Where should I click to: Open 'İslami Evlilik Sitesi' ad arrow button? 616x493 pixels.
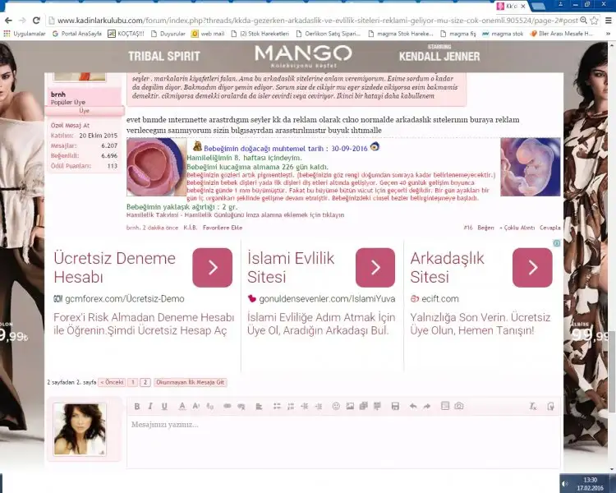click(x=375, y=267)
